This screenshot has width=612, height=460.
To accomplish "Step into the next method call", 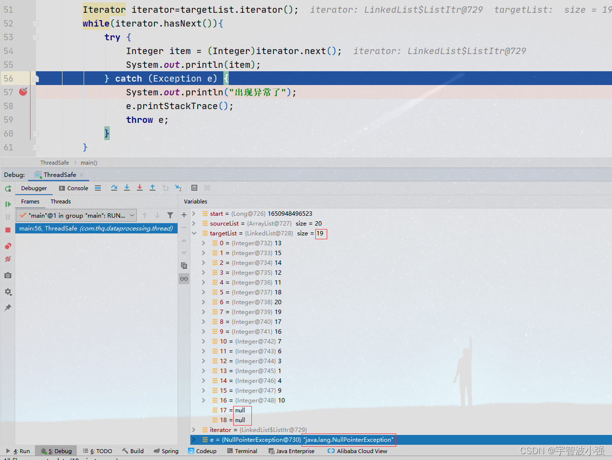I will (x=126, y=188).
